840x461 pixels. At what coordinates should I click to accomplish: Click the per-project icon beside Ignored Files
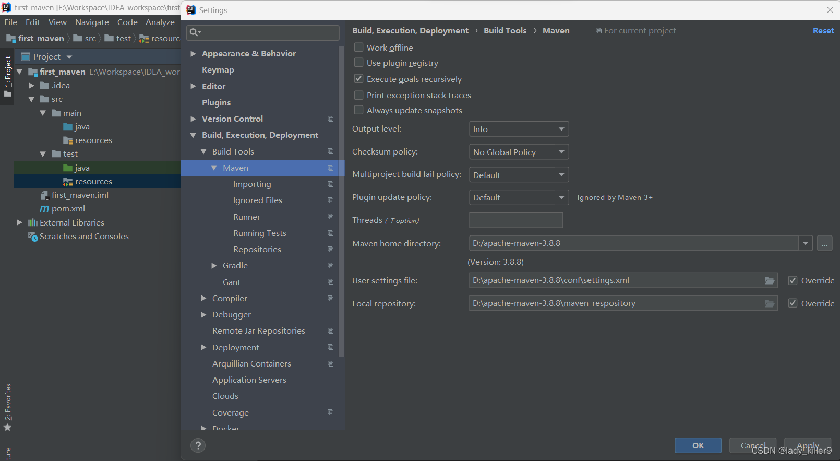[330, 200]
